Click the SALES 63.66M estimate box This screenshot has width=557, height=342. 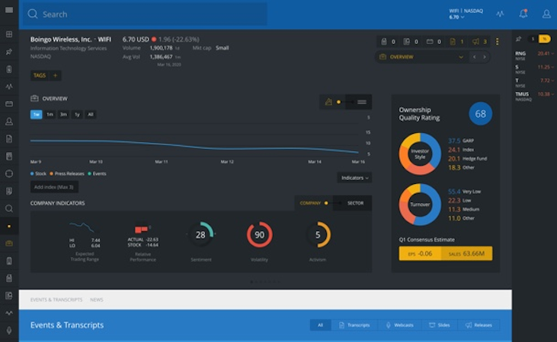pos(467,253)
